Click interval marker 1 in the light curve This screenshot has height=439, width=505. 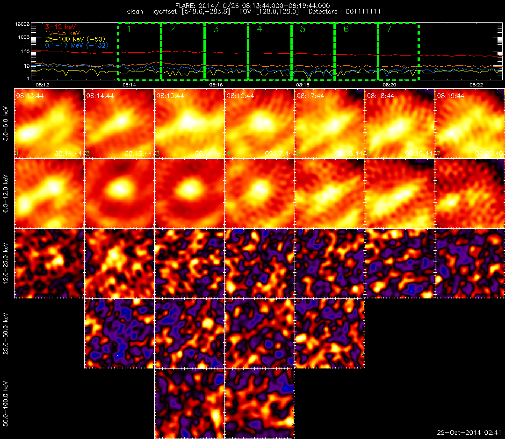(x=129, y=29)
